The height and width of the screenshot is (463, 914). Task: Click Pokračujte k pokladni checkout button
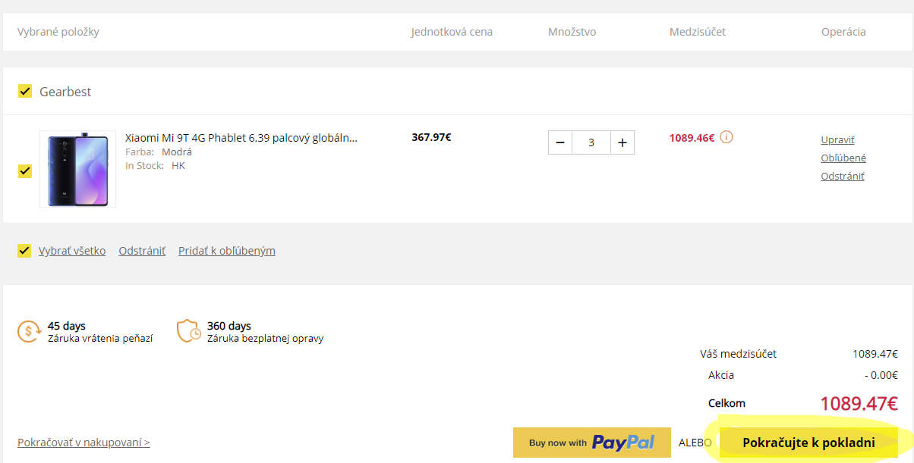click(808, 443)
